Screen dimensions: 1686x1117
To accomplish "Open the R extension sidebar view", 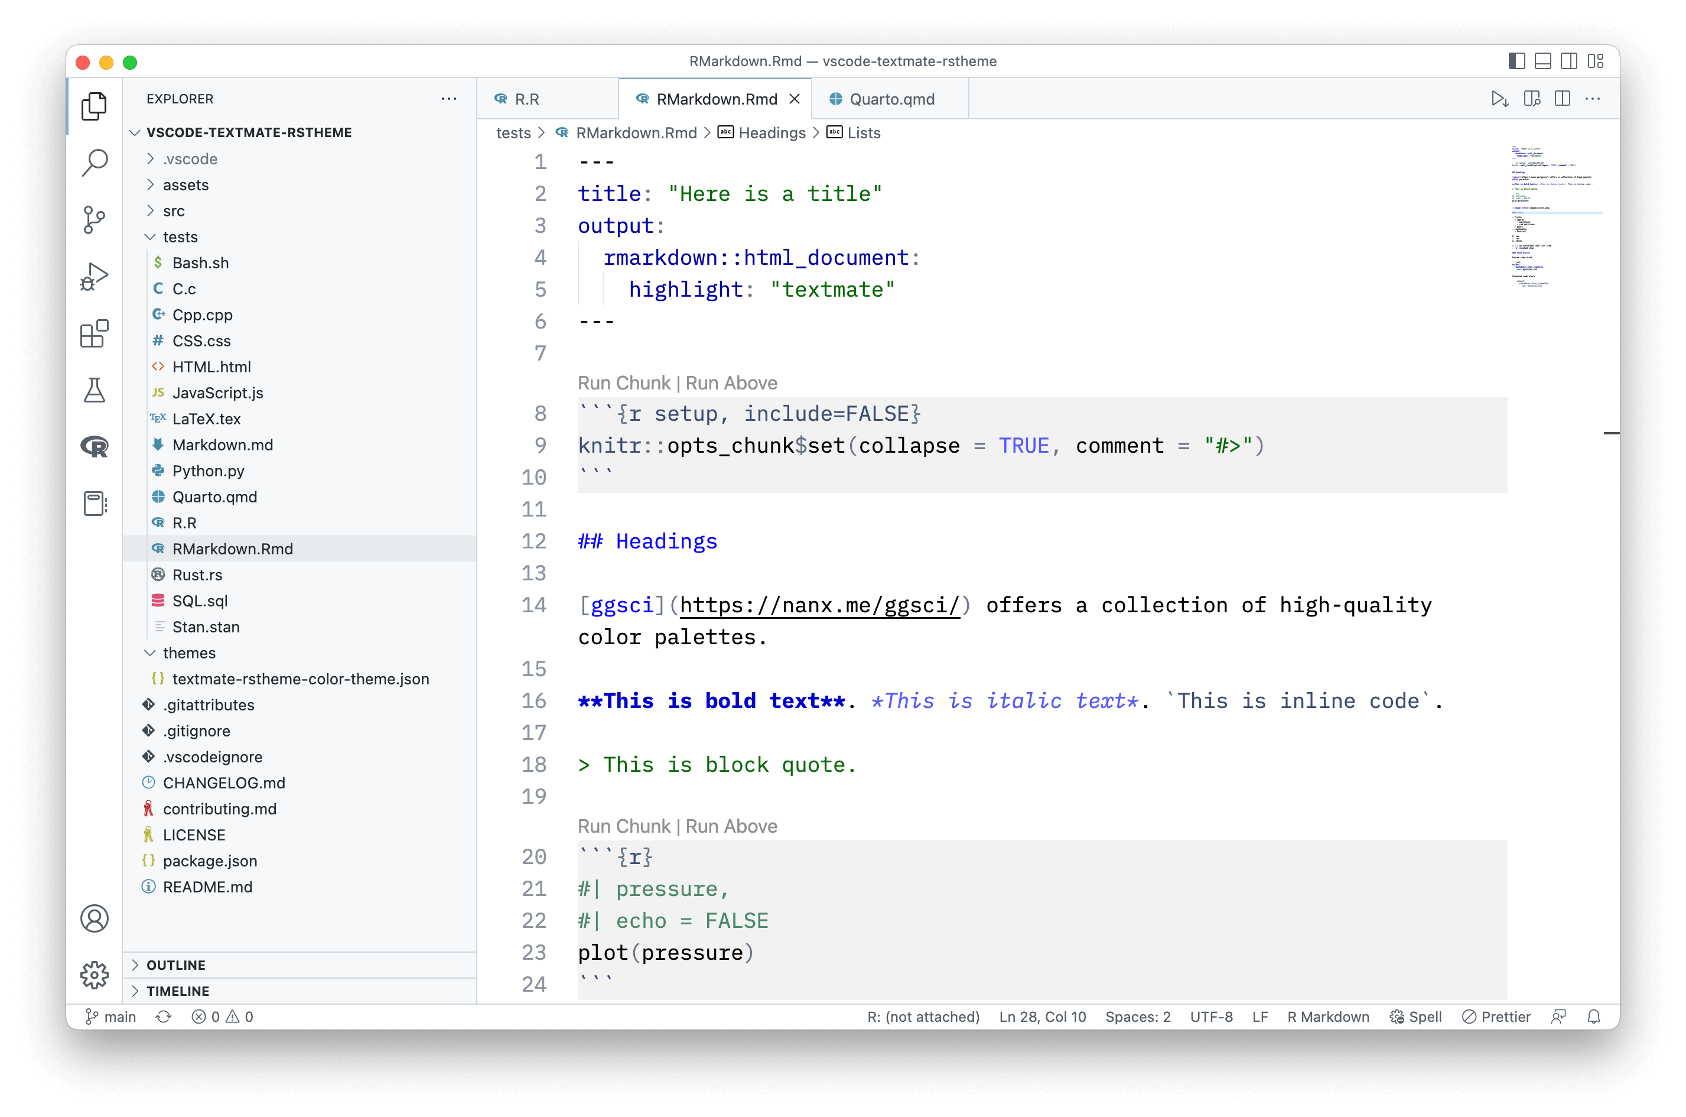I will coord(95,447).
